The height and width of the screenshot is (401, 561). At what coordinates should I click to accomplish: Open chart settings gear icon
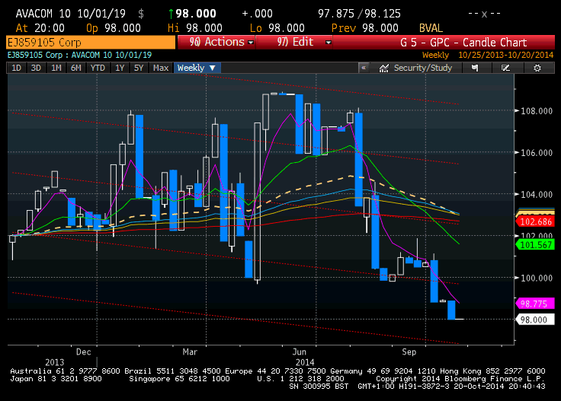pyautogui.click(x=537, y=68)
